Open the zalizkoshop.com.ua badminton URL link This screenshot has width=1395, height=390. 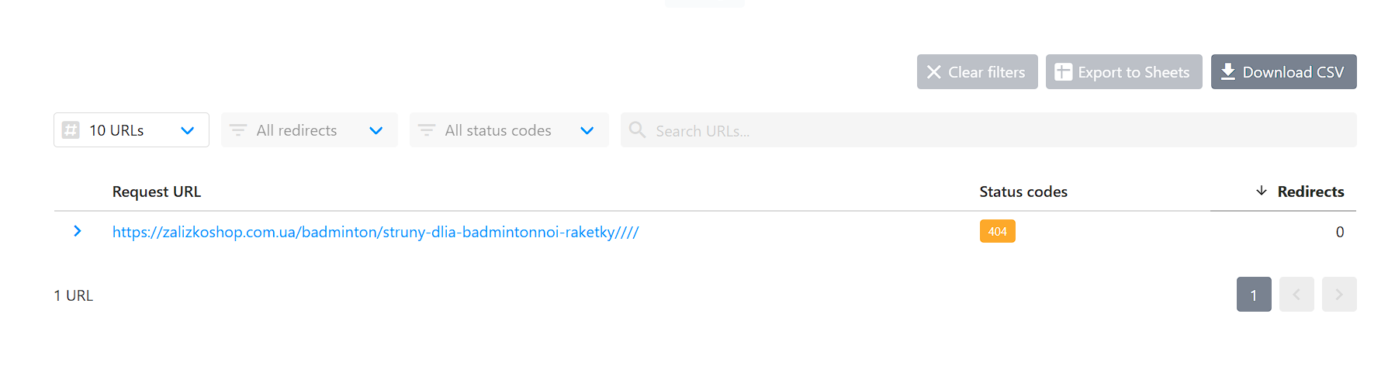click(376, 232)
